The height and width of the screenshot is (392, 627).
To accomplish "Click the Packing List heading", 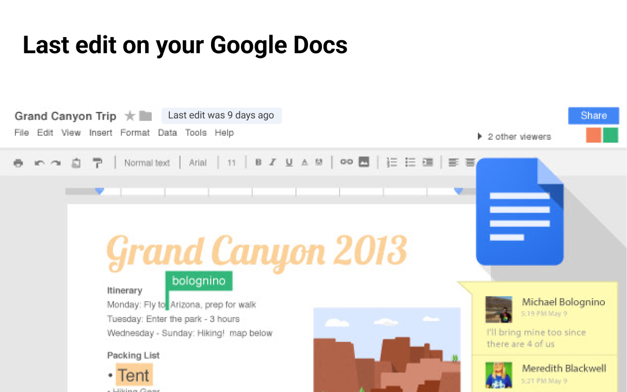I will click(x=133, y=355).
